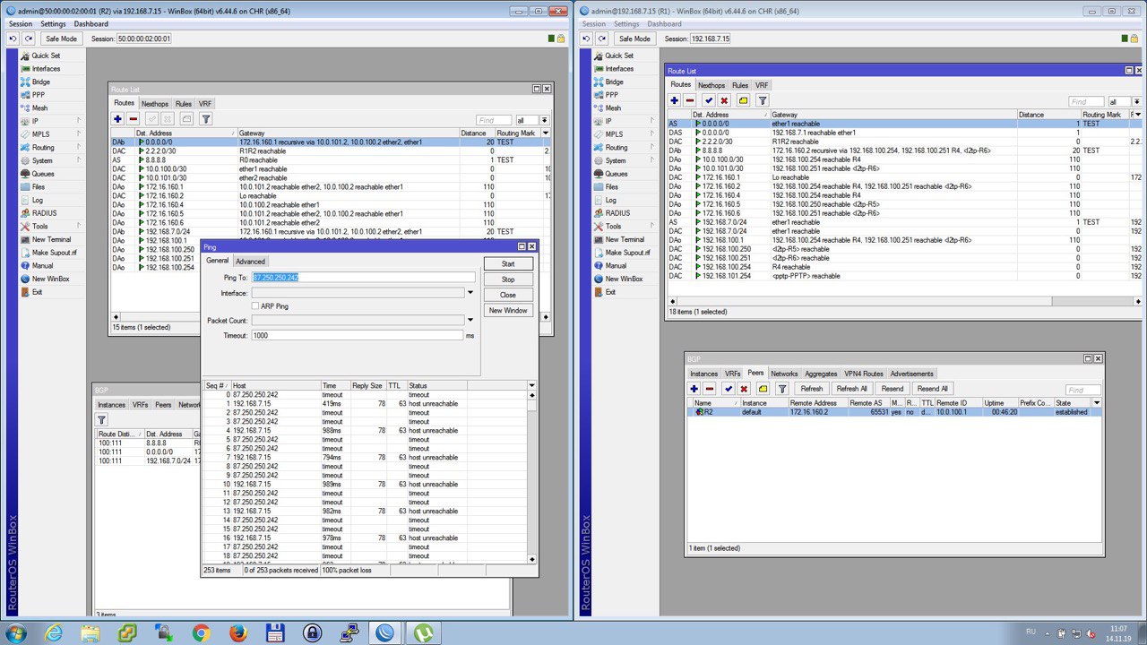Click New Window button in Ping dialog
1147x645 pixels.
[x=508, y=310]
